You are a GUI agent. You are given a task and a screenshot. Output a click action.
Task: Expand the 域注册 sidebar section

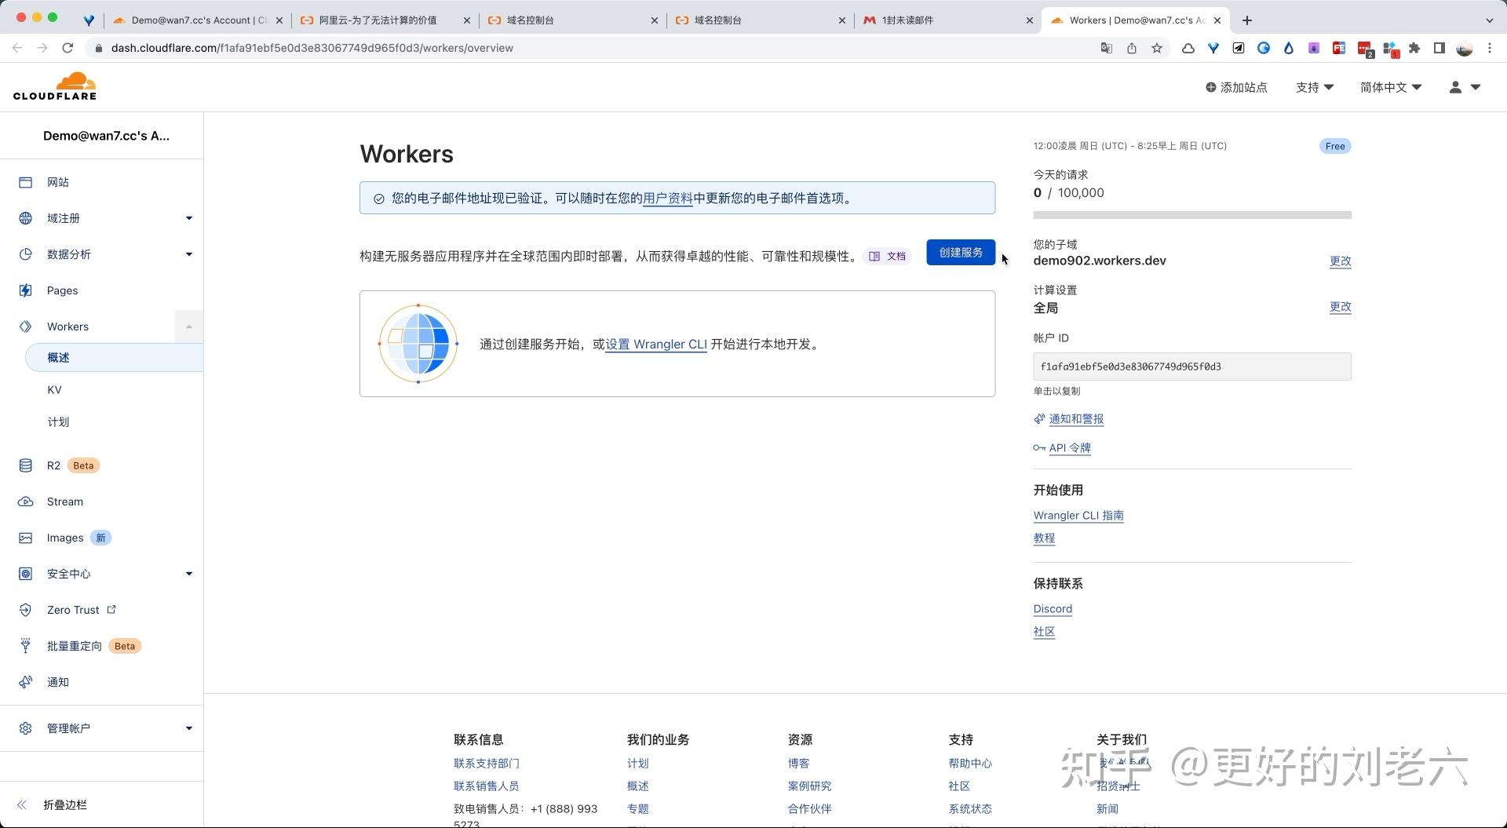[188, 218]
